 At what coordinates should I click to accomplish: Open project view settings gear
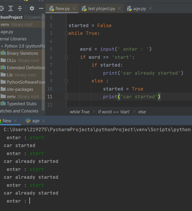tap(32, 8)
